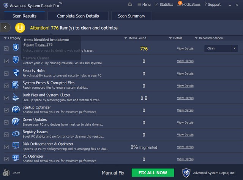
Task: Switch to the Scan Results tab
Action: [x=24, y=16]
